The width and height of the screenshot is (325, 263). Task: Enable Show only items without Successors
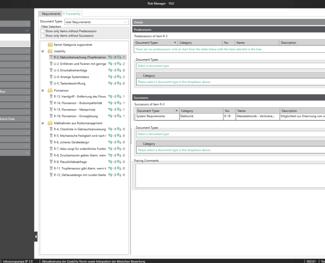tap(43, 36)
